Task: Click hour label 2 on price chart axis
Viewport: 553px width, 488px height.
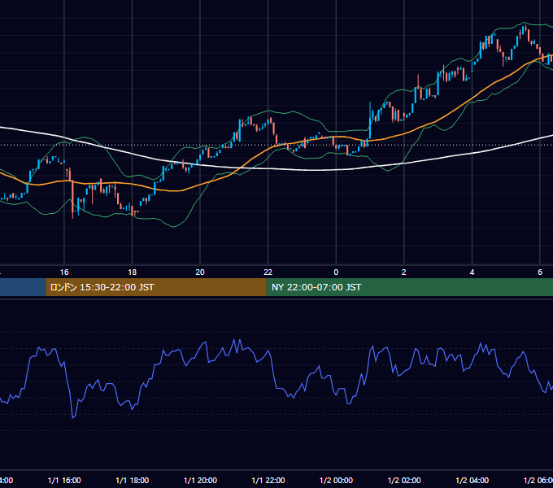Action: pyautogui.click(x=404, y=272)
